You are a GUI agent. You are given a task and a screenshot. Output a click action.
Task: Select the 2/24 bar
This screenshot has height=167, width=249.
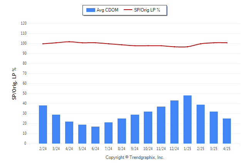(43, 125)
